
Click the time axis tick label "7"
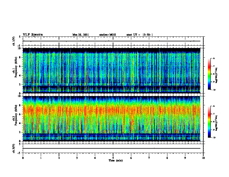pos(149,158)
